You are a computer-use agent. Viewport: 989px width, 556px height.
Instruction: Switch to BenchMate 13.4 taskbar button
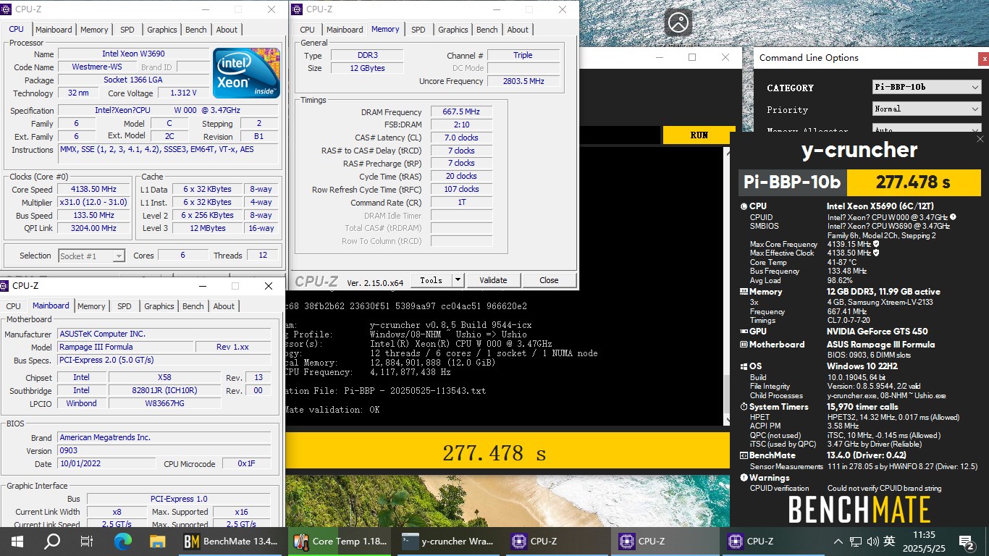pyautogui.click(x=232, y=541)
